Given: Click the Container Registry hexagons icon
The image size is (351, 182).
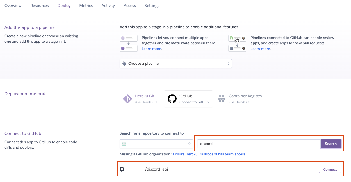Looking at the screenshot, I should click(222, 99).
